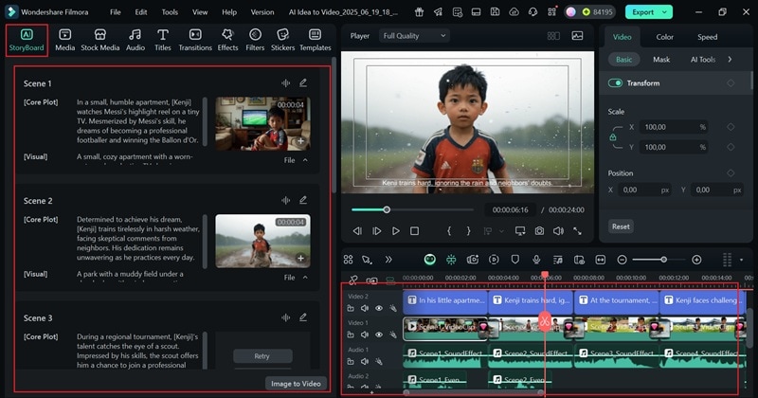
Task: Open the Tools menu
Action: 170,12
